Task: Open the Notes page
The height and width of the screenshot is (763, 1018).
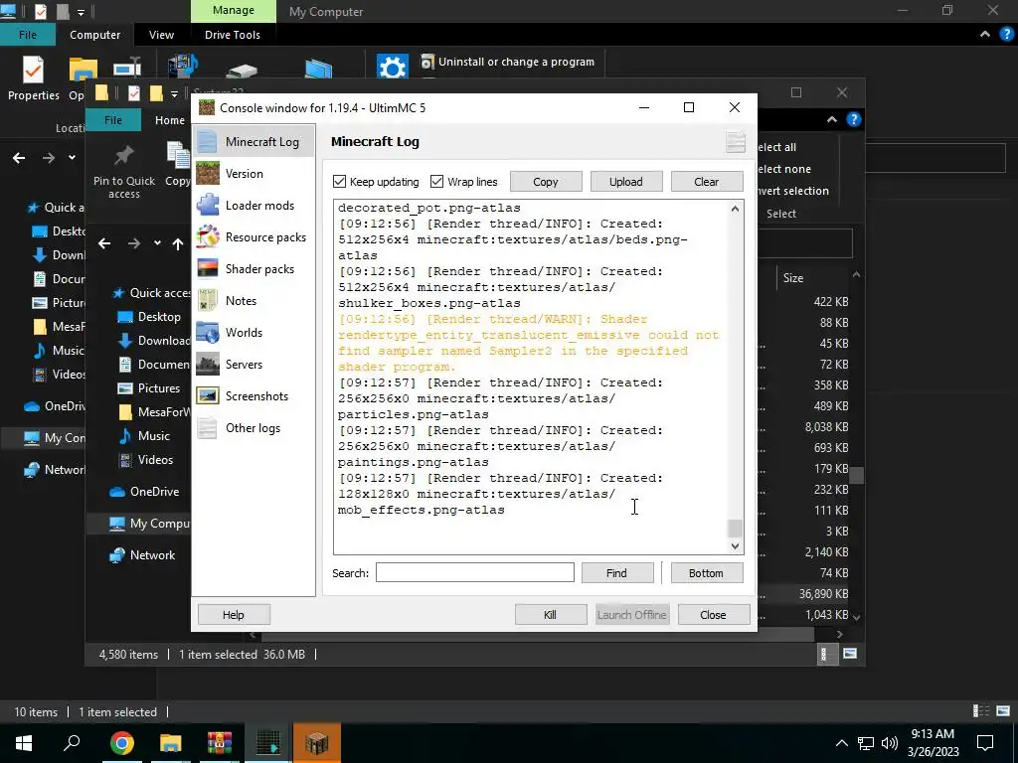Action: click(x=254, y=300)
